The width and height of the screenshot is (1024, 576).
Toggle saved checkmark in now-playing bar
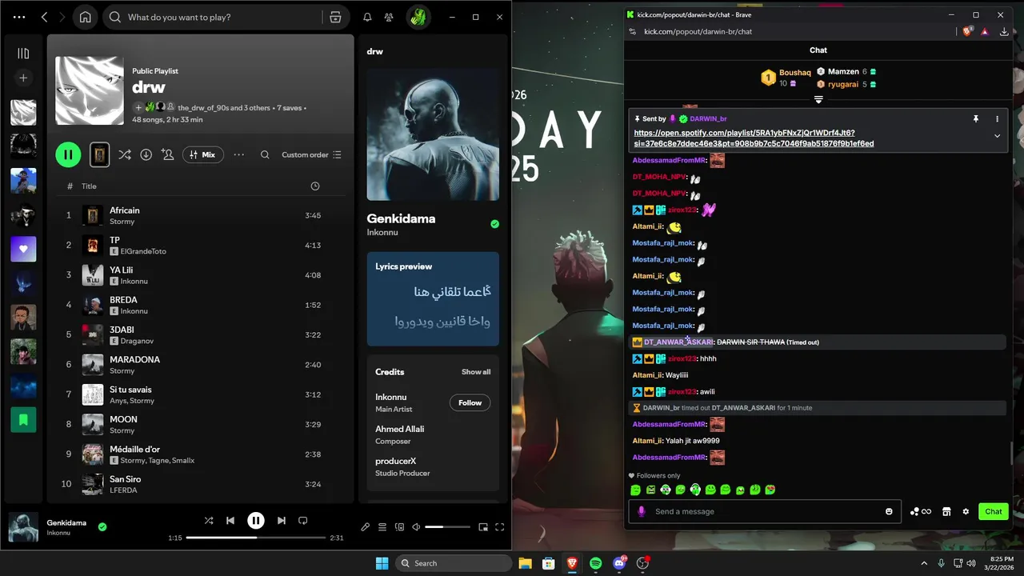(x=102, y=526)
